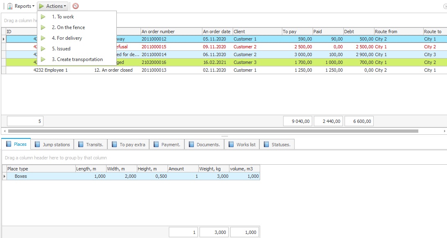Click the Height, m column header

tap(152, 169)
